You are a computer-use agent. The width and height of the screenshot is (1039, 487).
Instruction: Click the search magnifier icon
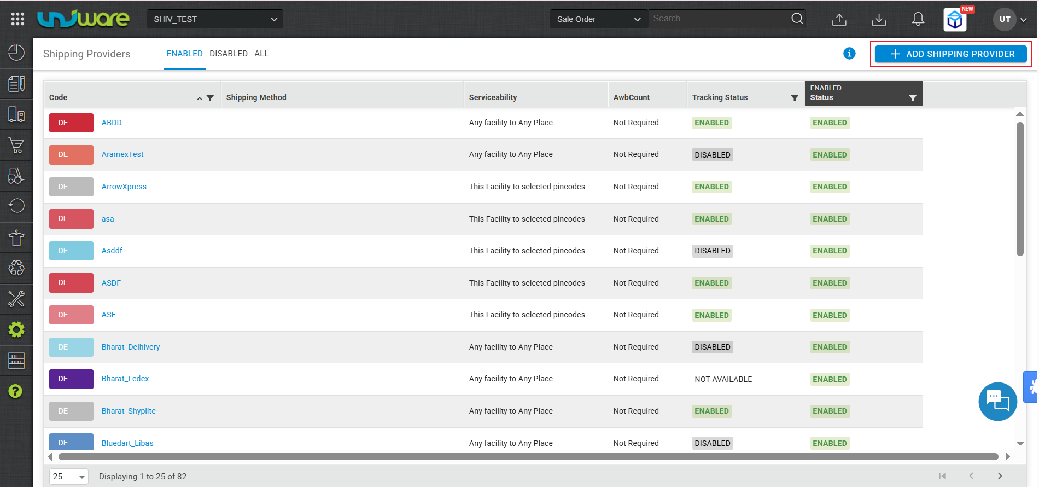pos(797,19)
